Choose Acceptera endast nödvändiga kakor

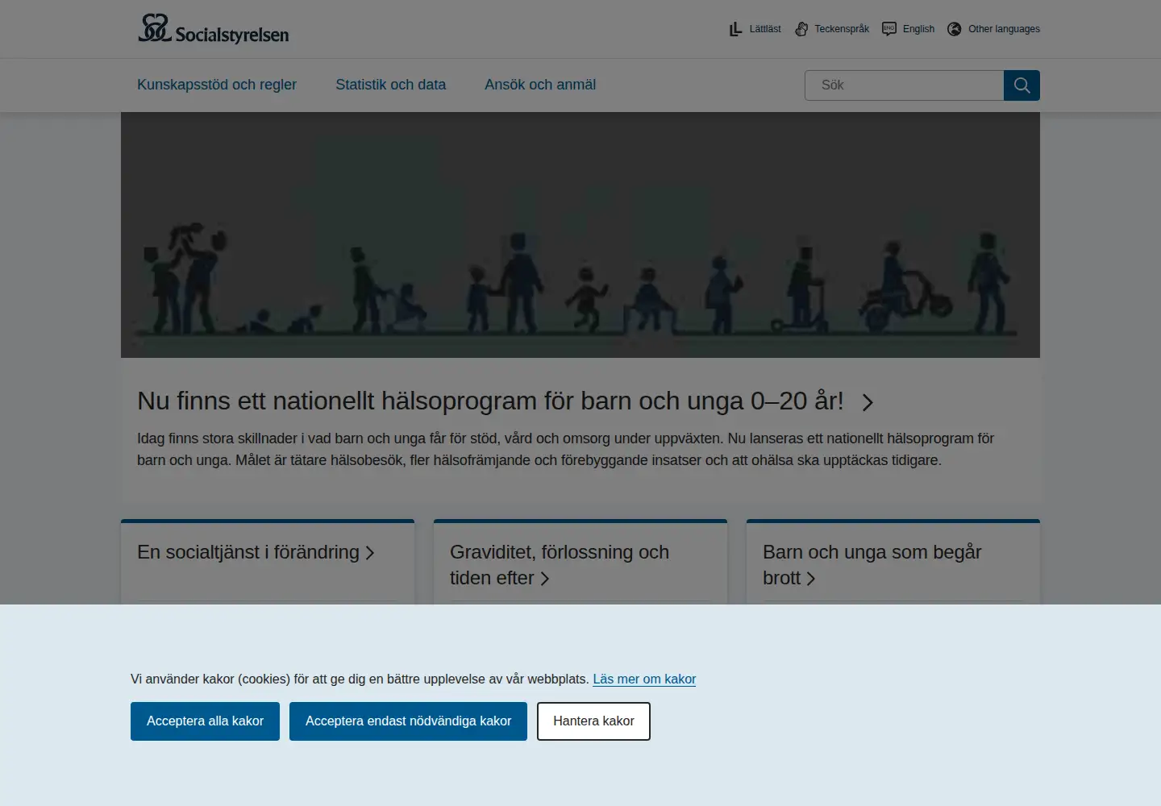pyautogui.click(x=408, y=721)
